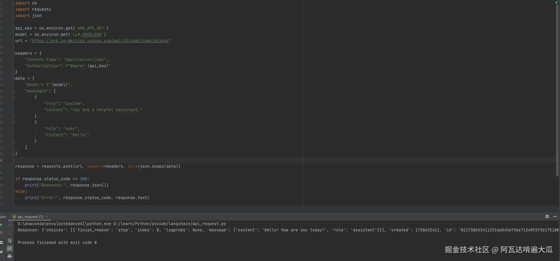The image size is (560, 261).
Task: Click the print("Response:") line
Action: coord(66,185)
